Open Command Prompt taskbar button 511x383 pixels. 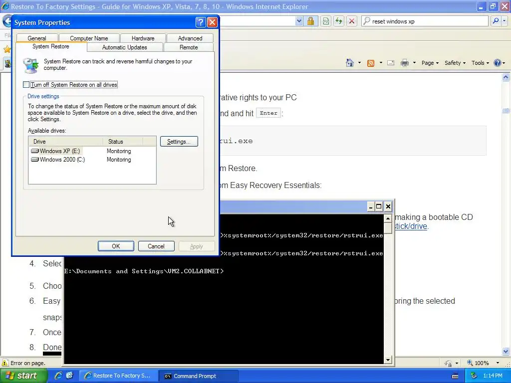(198, 376)
